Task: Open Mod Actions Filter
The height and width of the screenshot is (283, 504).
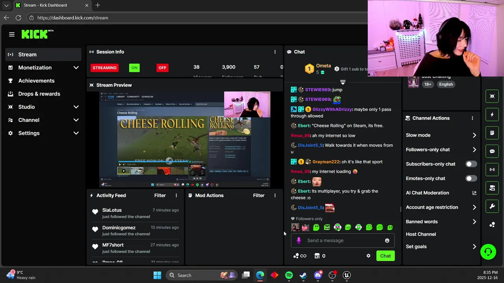Action: tap(259, 195)
